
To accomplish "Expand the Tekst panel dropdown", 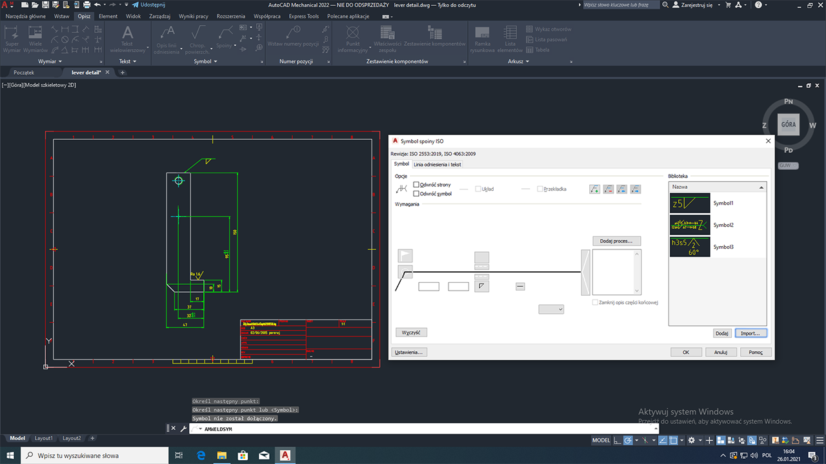I will point(127,61).
